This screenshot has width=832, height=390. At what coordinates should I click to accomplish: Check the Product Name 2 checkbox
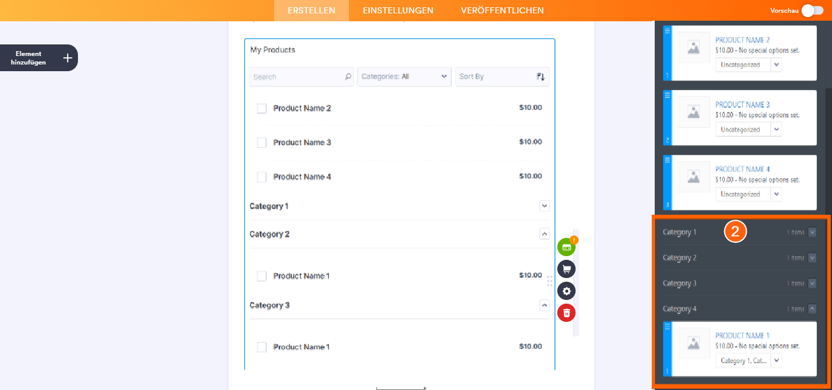click(x=262, y=108)
